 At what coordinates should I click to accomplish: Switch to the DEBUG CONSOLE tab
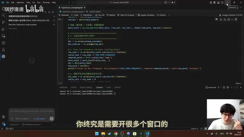(x=86, y=88)
